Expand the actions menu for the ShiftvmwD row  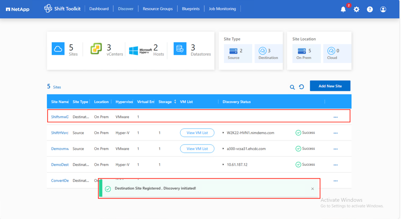point(335,117)
